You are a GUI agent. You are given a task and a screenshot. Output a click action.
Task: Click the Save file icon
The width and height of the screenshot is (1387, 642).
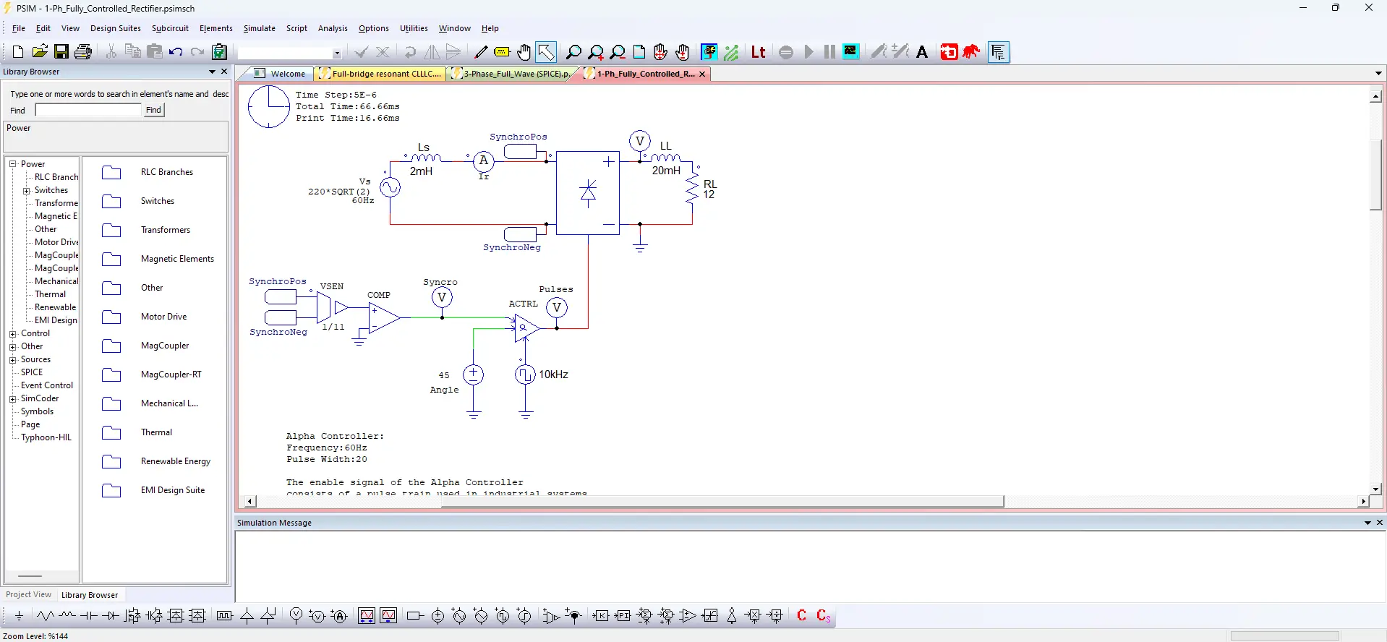61,52
